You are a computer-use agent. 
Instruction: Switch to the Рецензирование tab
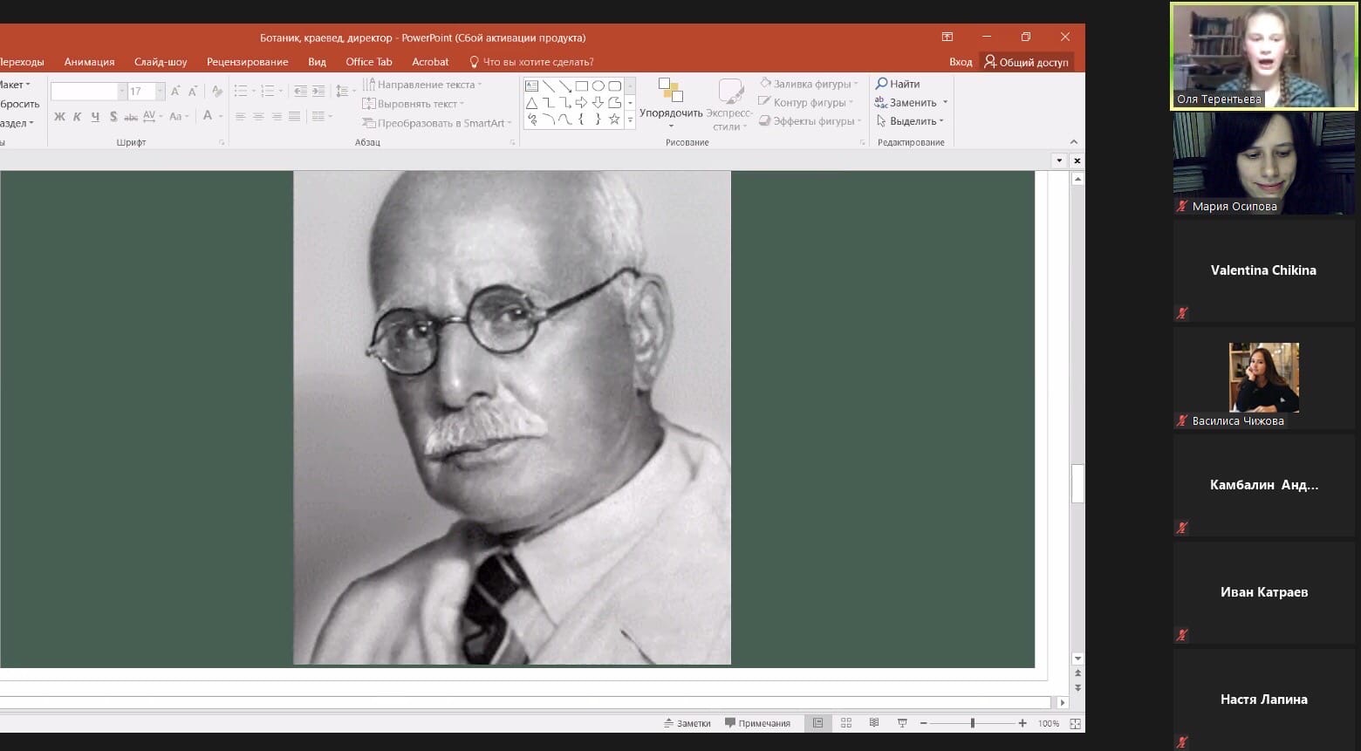pyautogui.click(x=247, y=62)
